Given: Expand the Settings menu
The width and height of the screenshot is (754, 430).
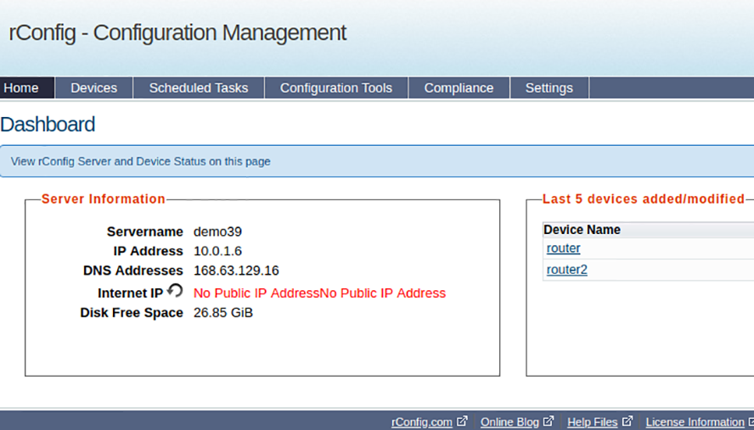Looking at the screenshot, I should pos(549,88).
